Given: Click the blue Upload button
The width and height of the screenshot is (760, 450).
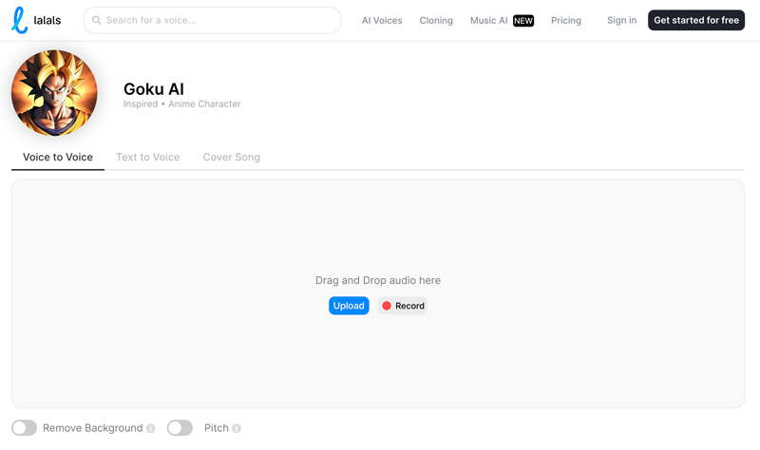Looking at the screenshot, I should pos(349,306).
